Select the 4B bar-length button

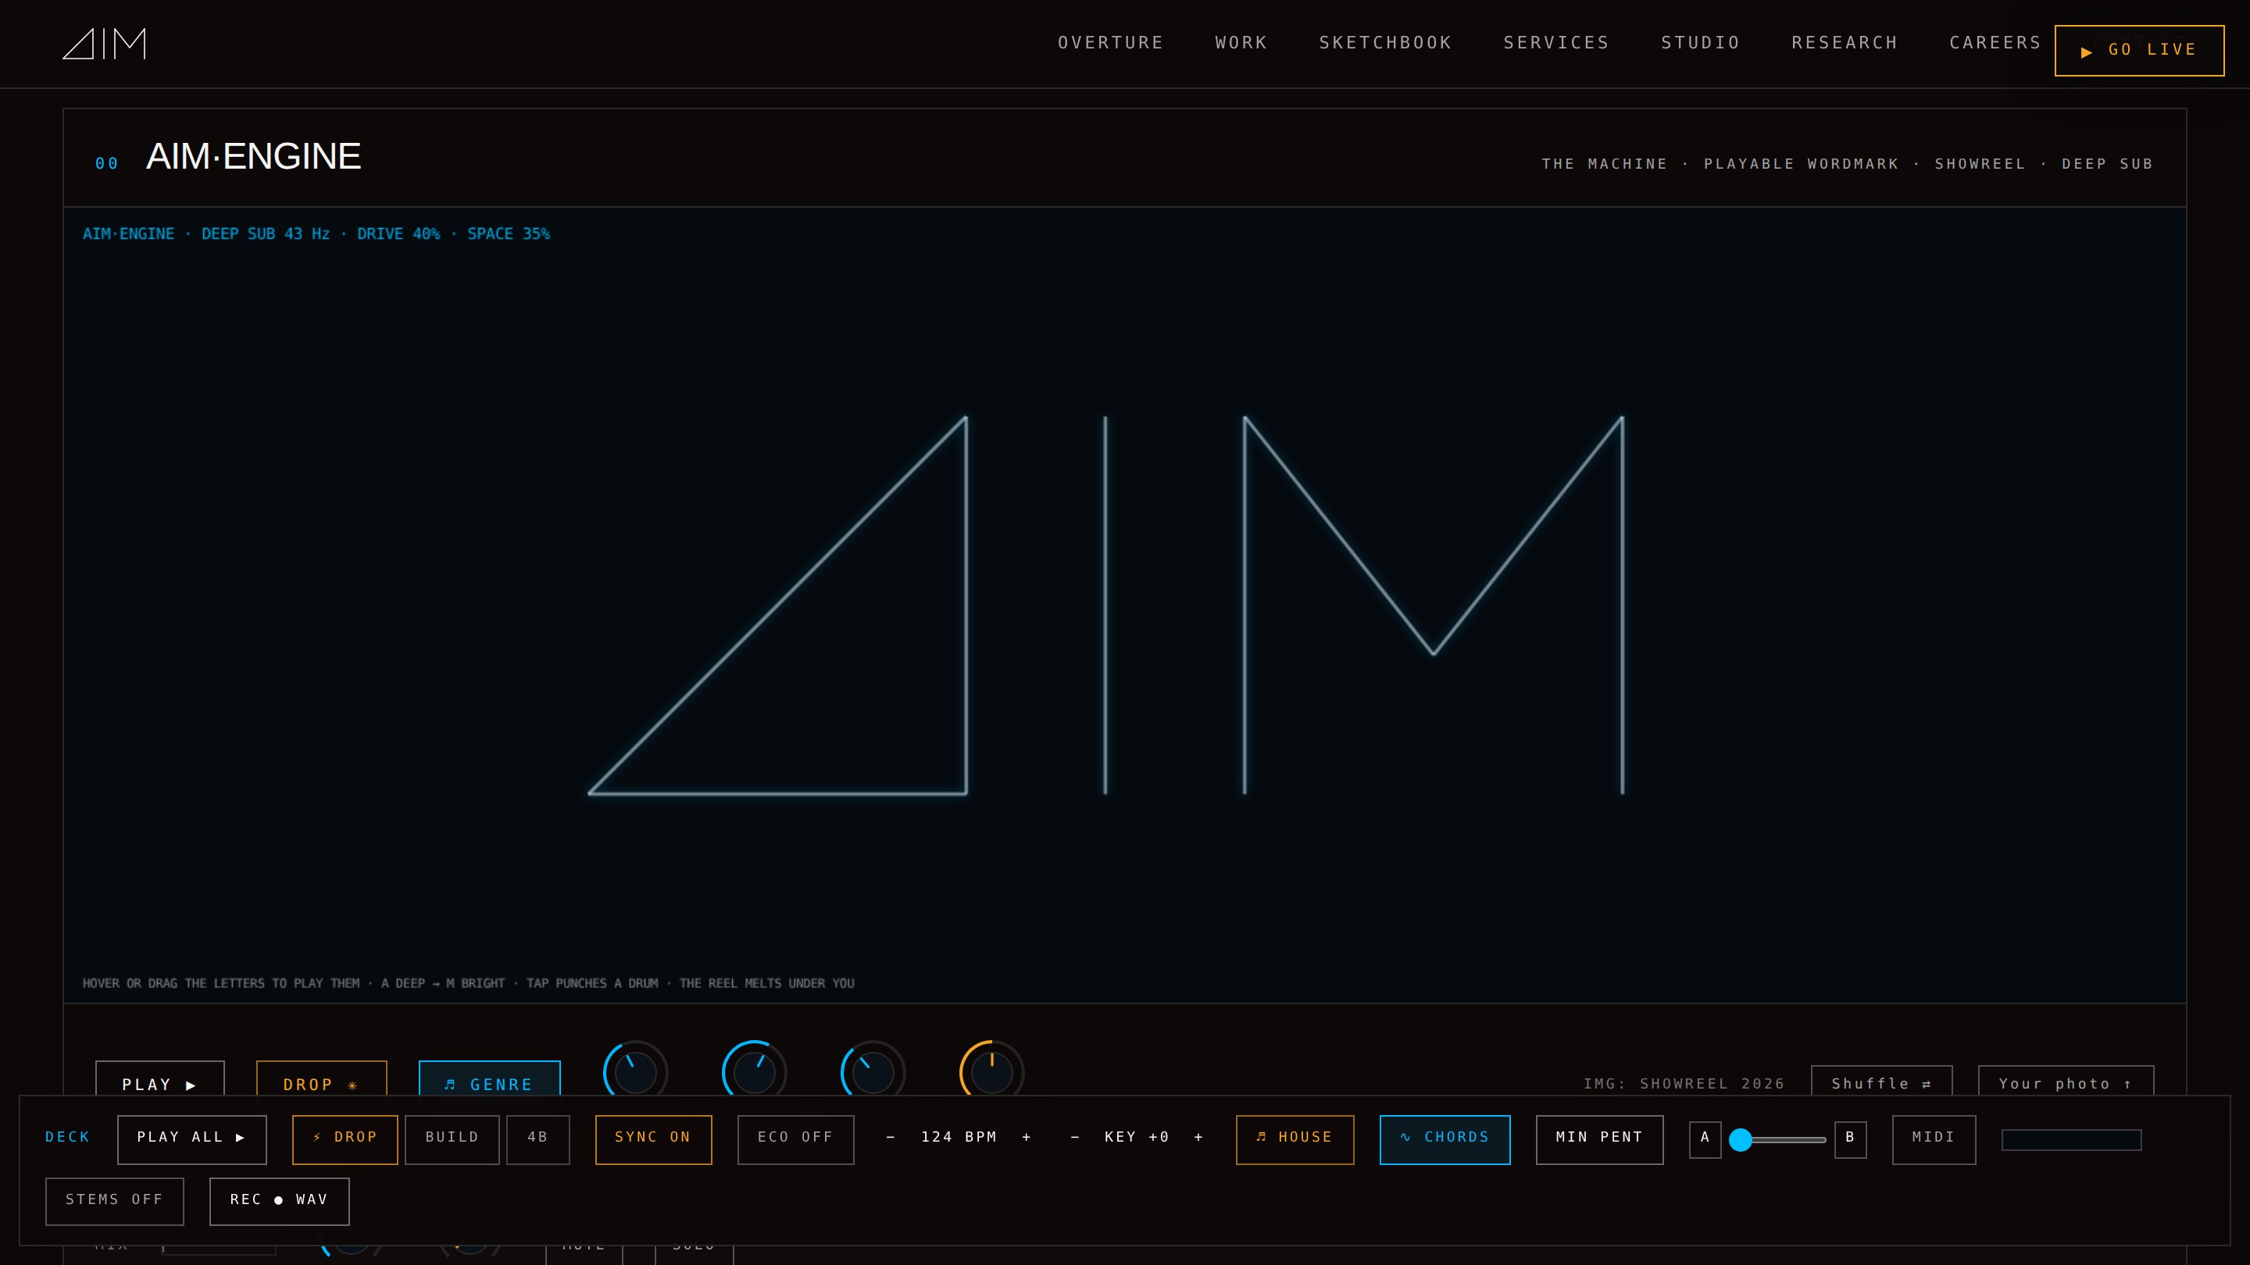click(538, 1138)
